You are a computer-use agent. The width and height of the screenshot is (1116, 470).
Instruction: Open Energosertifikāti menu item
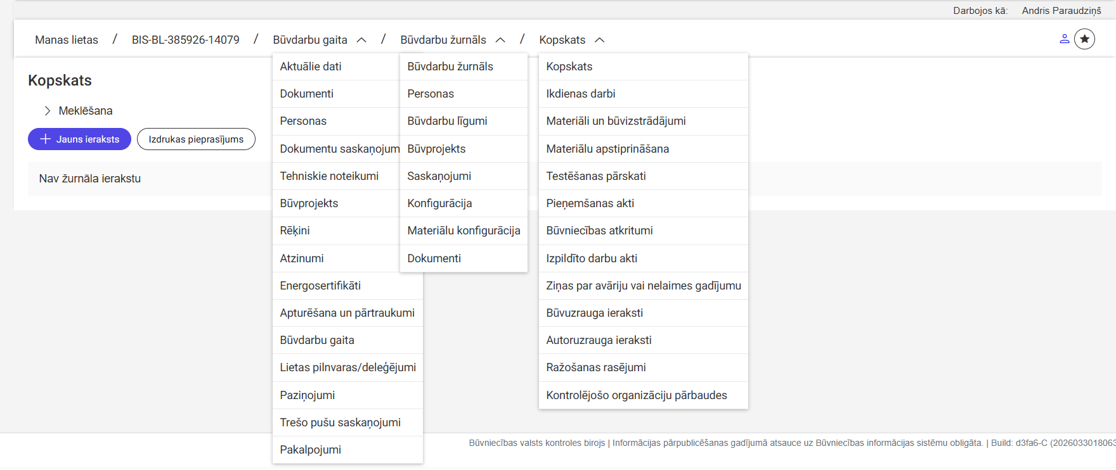pos(320,286)
